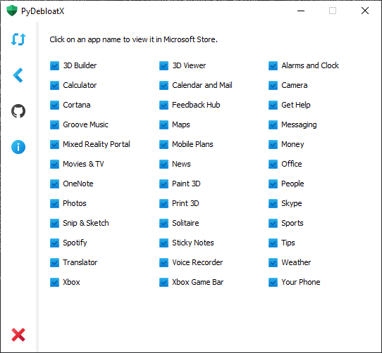Toggle the Skype checkbox

point(273,203)
